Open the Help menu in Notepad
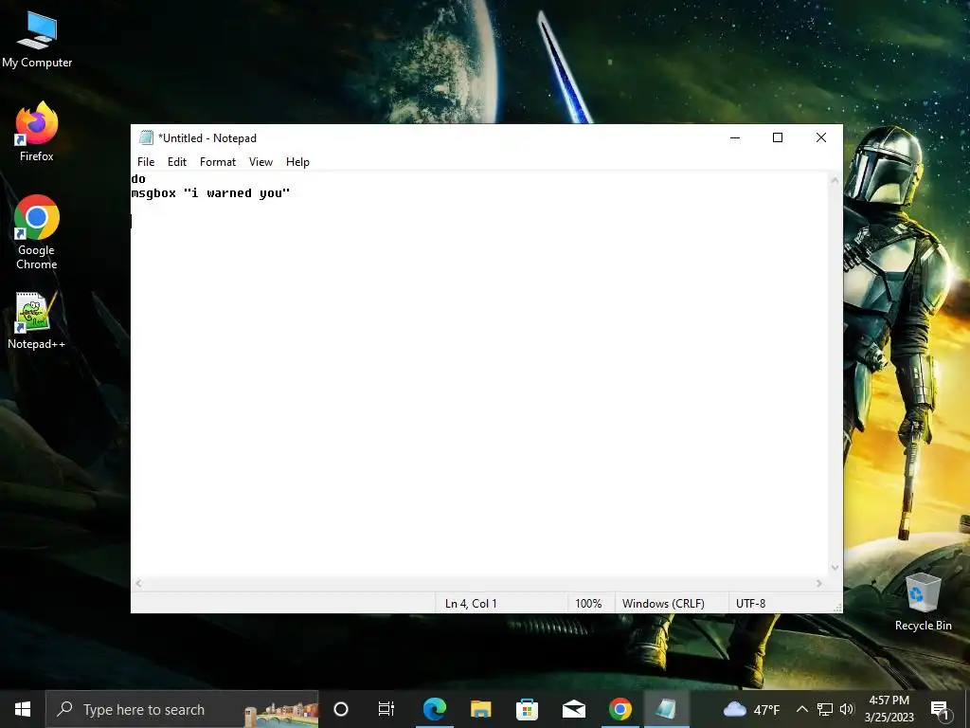The image size is (970, 728). pyautogui.click(x=297, y=161)
